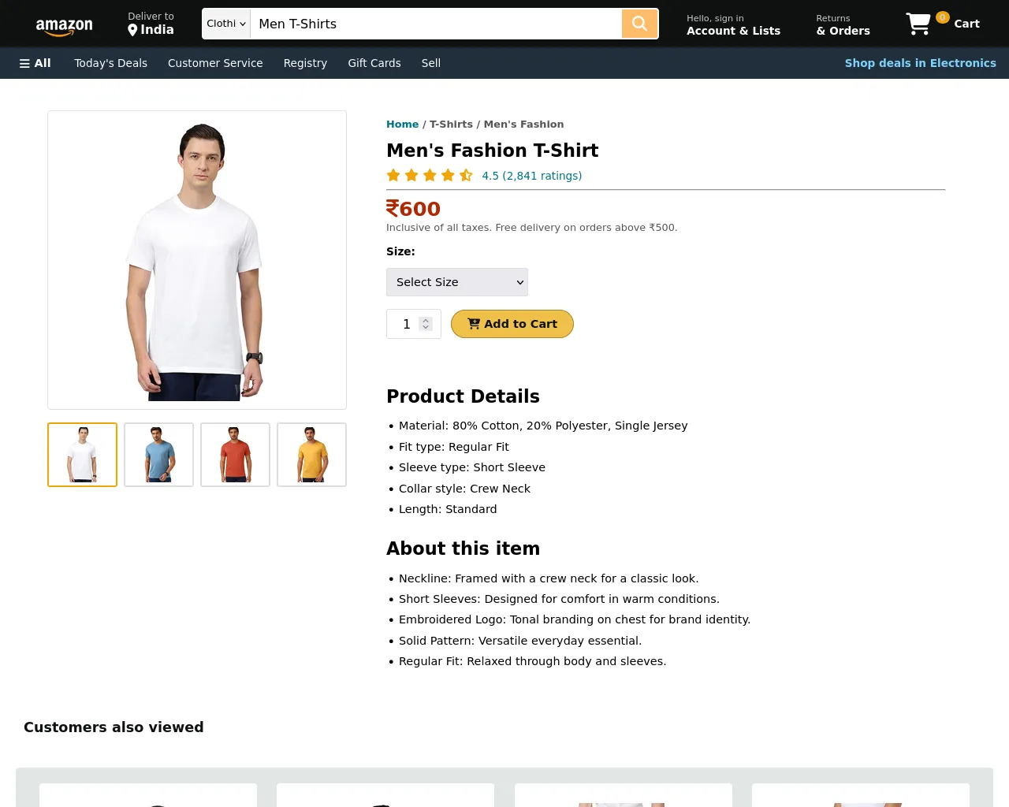The height and width of the screenshot is (807, 1009).
Task: Open Today's Deals in the nav bar
Action: [x=110, y=63]
